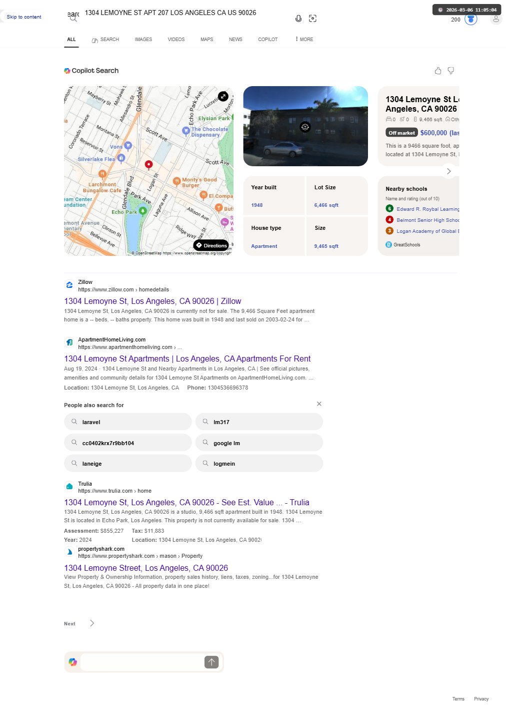Click the propertyshark.com favicon
Image resolution: width=506 pixels, height=712 pixels.
pyautogui.click(x=69, y=552)
